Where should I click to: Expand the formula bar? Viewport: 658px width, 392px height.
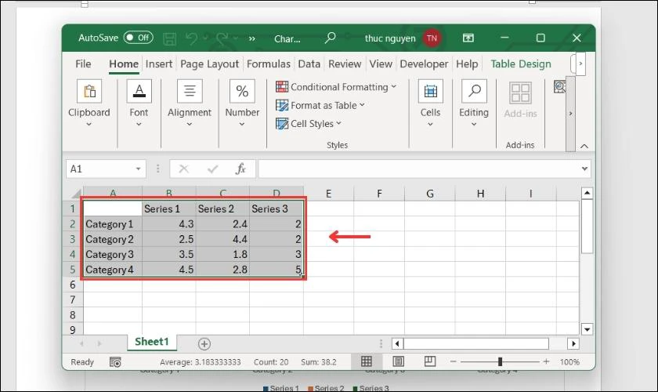[x=584, y=169]
